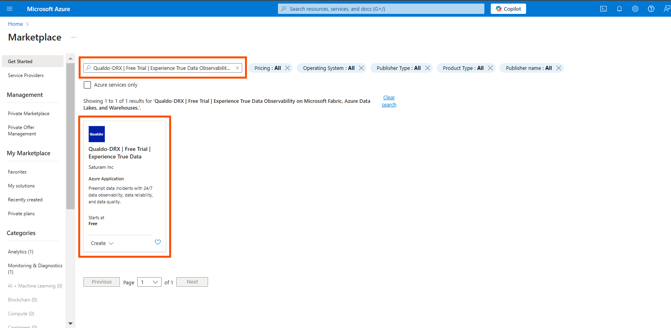
Task: Enable Azure services only checkbox
Action: pos(87,85)
